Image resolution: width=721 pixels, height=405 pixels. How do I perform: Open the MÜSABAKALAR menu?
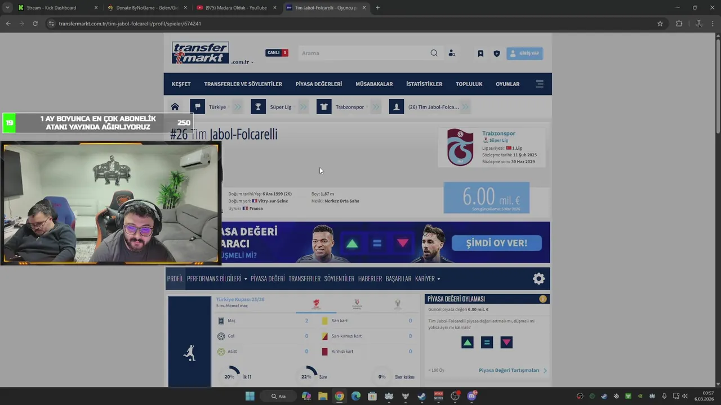click(374, 84)
